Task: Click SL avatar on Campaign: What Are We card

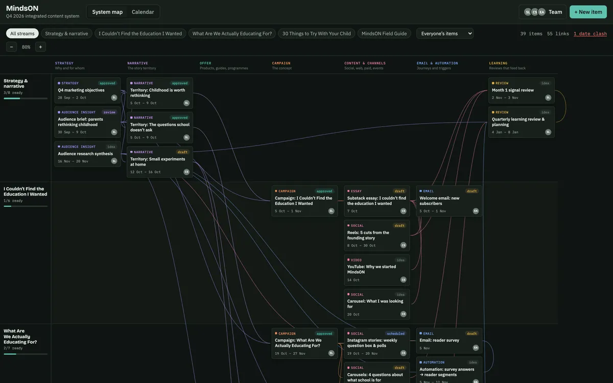Action: (x=331, y=353)
